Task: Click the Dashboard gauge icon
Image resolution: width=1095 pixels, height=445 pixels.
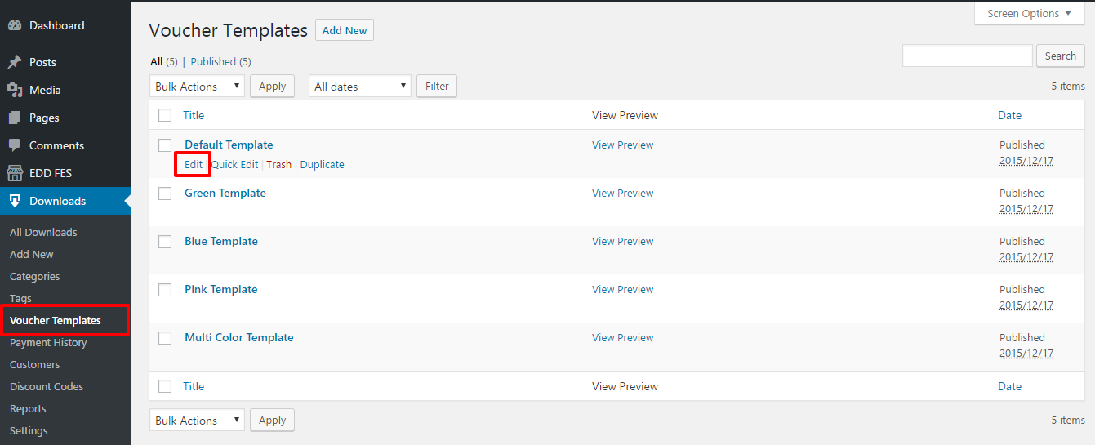Action: point(15,25)
